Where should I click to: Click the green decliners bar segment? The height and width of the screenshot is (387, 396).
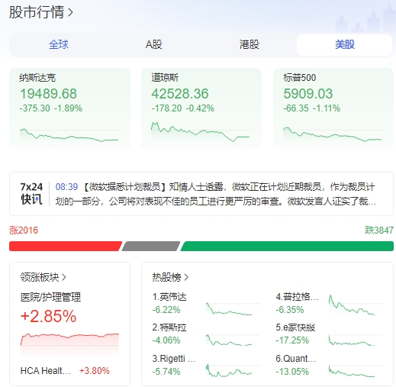pyautogui.click(x=287, y=247)
